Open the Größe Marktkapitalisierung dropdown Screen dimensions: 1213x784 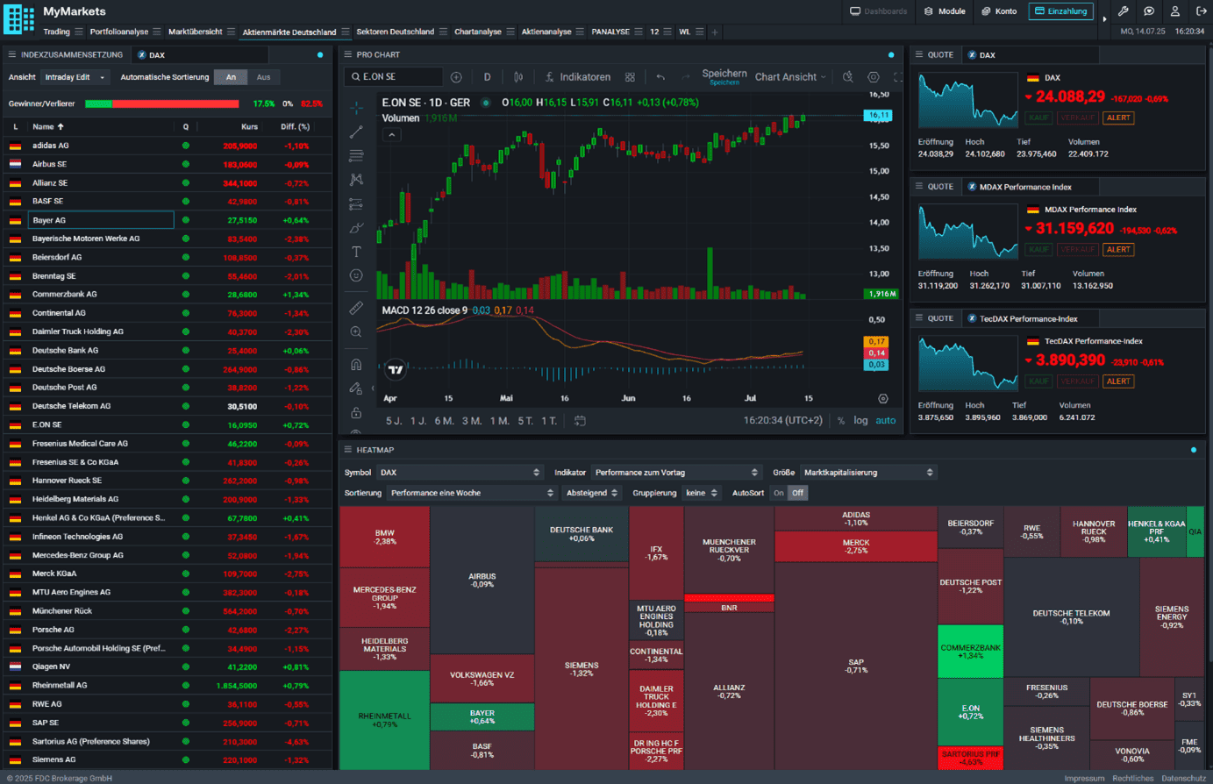868,473
